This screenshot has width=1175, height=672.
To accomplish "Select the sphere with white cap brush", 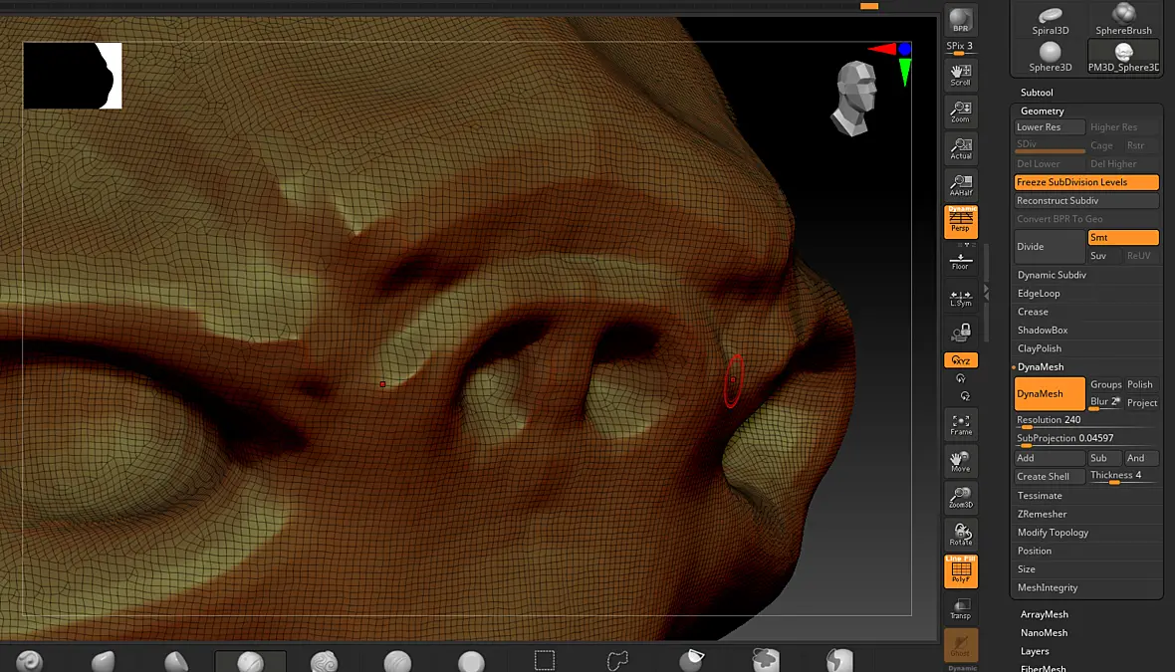I will (x=692, y=661).
